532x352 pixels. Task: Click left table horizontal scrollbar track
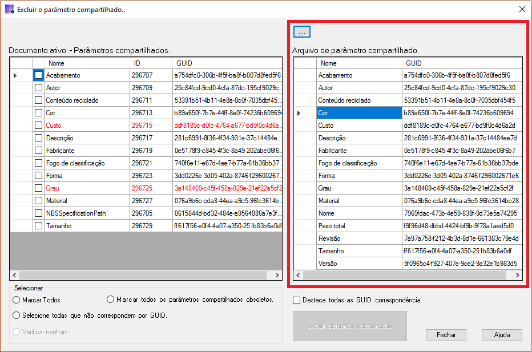143,275
